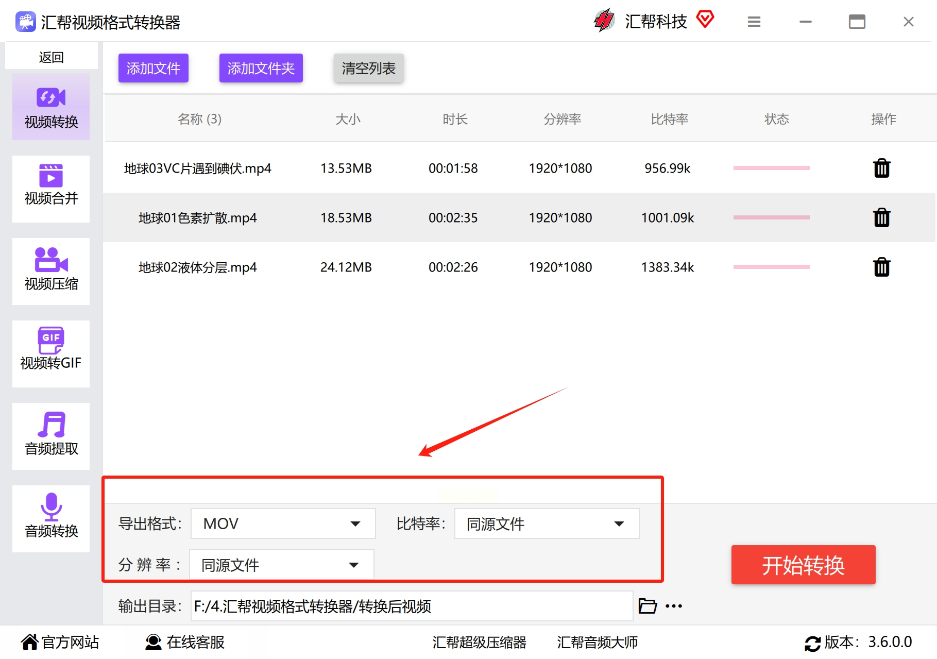This screenshot has width=937, height=659.
Task: Expand the 比特率 dropdown
Action: 547,523
